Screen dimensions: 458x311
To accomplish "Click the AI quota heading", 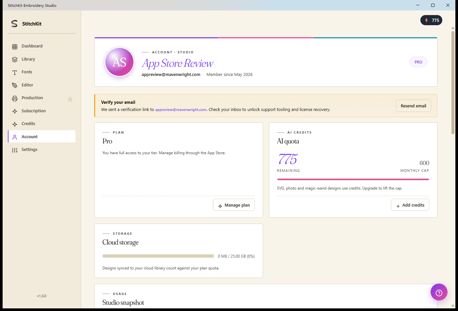I will tap(288, 141).
